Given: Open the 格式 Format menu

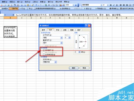Looking at the screenshot, I should click(27, 2).
